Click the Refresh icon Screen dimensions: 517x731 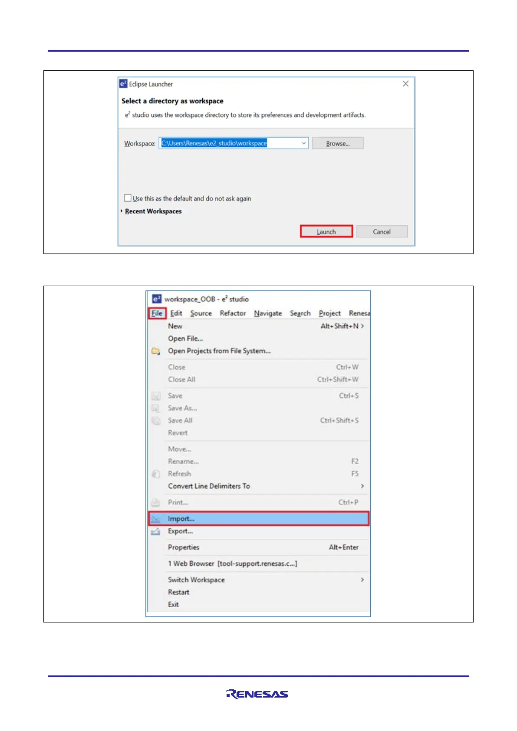(x=155, y=474)
